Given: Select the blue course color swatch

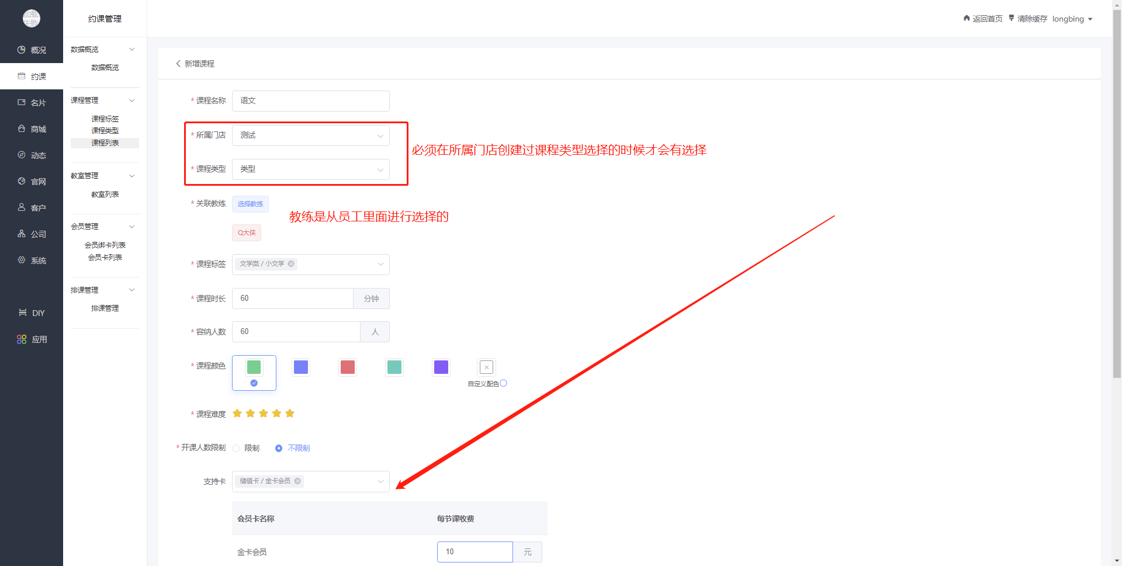Looking at the screenshot, I should tap(301, 367).
